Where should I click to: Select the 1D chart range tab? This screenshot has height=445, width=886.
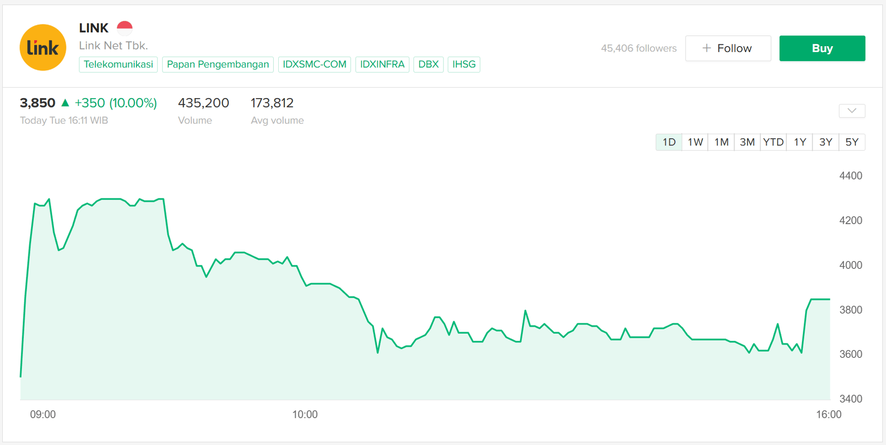coord(669,142)
